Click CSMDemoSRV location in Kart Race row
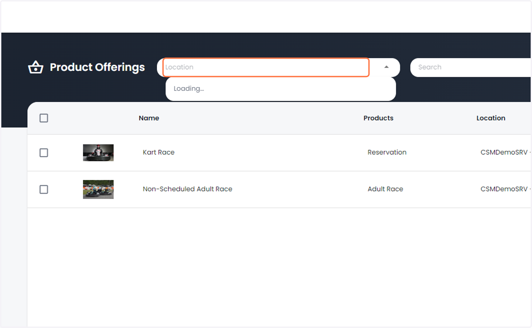 (x=505, y=152)
